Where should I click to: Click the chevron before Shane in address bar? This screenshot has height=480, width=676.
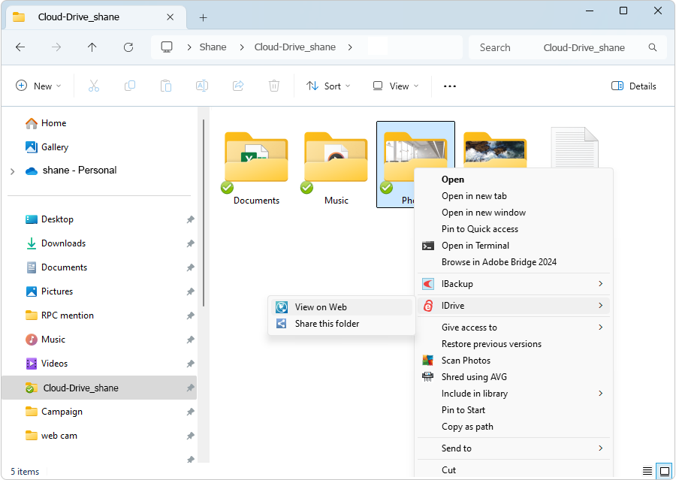tap(189, 47)
